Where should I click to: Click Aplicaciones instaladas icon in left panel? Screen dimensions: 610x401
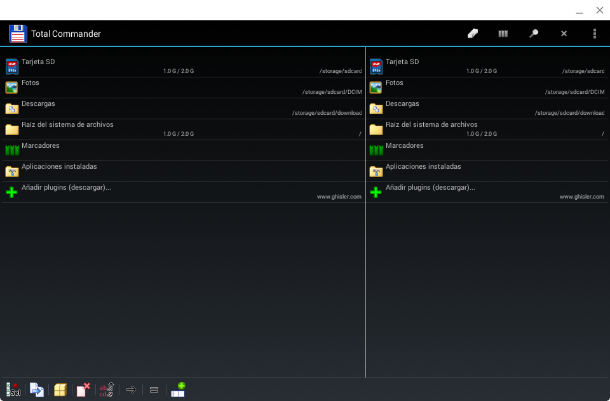tap(12, 171)
